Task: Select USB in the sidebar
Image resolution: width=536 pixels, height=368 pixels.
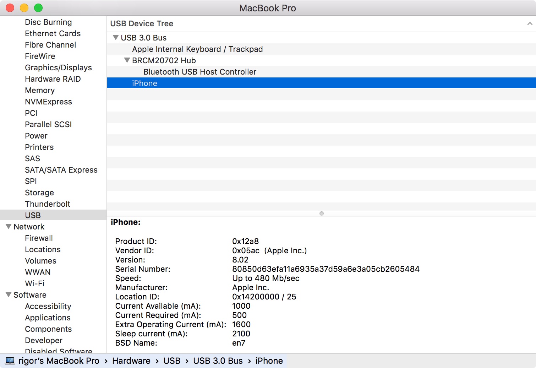Action: click(x=53, y=215)
